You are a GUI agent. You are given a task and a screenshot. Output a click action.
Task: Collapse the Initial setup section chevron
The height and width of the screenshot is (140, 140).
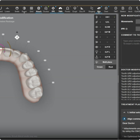click(124, 112)
